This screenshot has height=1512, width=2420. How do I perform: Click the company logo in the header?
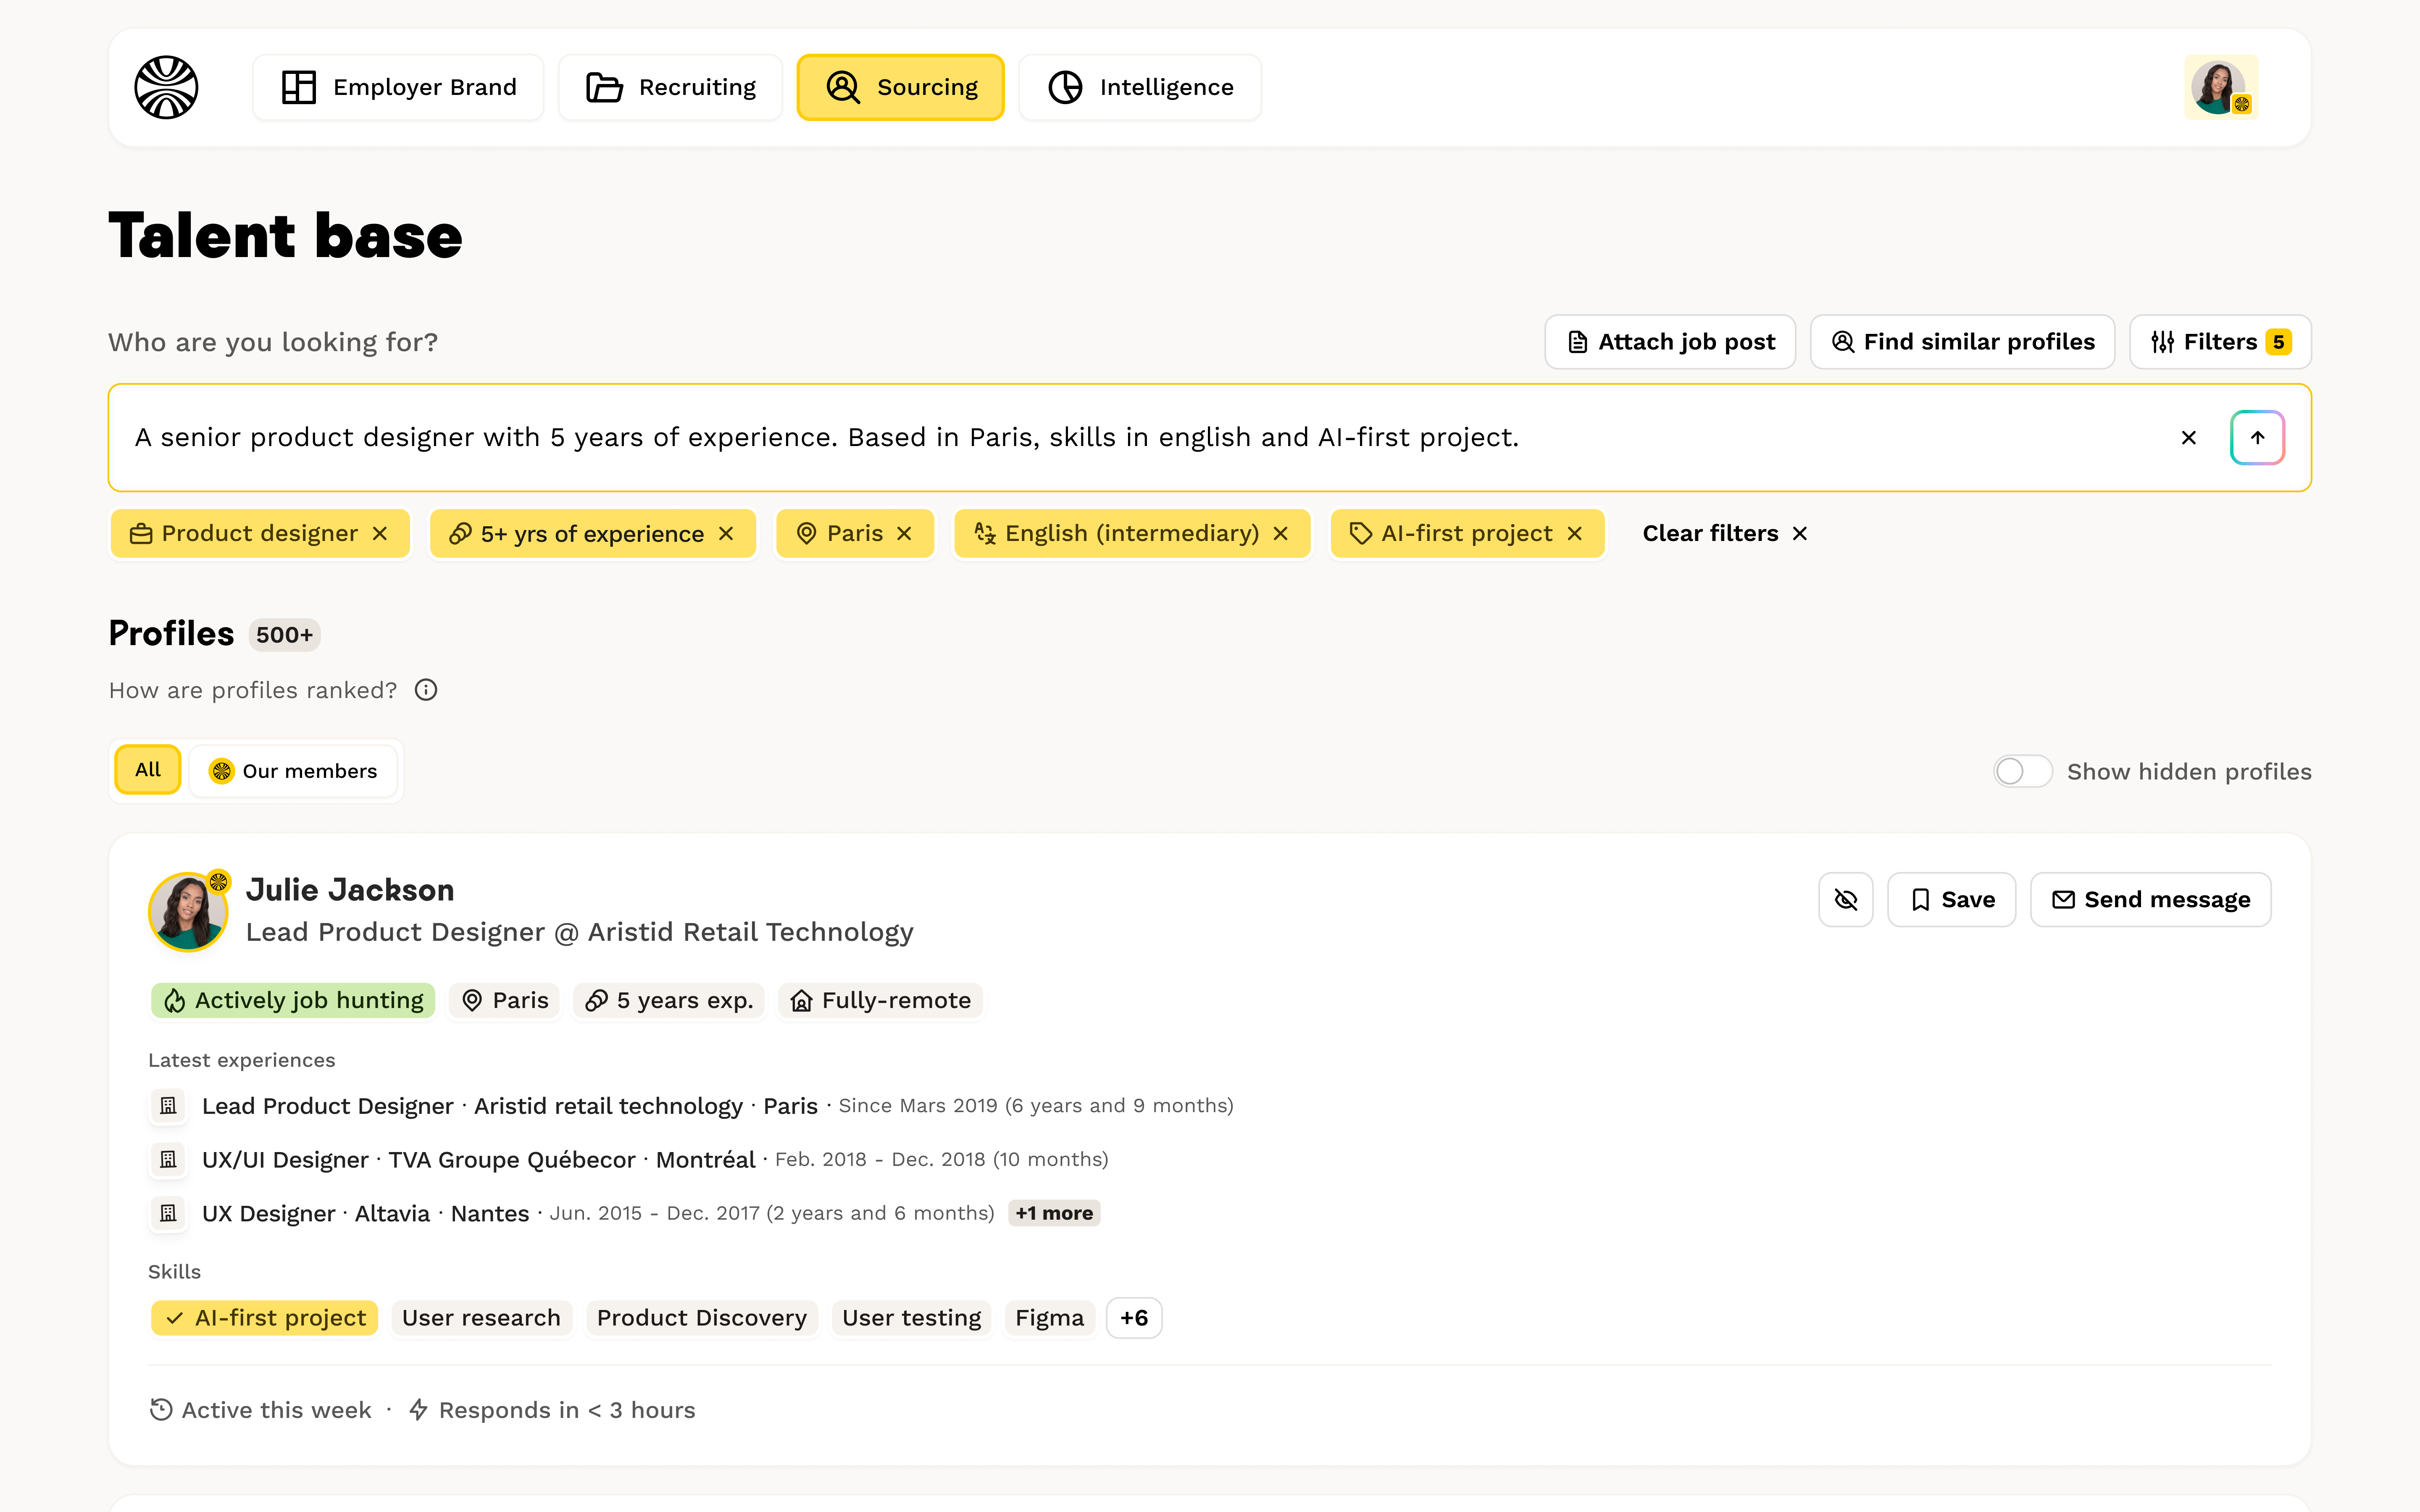[166, 87]
